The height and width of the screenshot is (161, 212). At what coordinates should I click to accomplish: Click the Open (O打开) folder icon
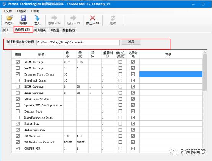coord(9,18)
